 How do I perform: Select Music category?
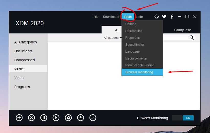28,69
